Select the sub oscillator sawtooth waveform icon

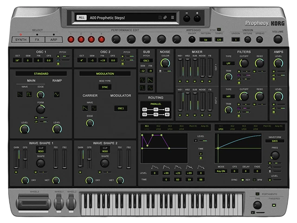[150, 80]
